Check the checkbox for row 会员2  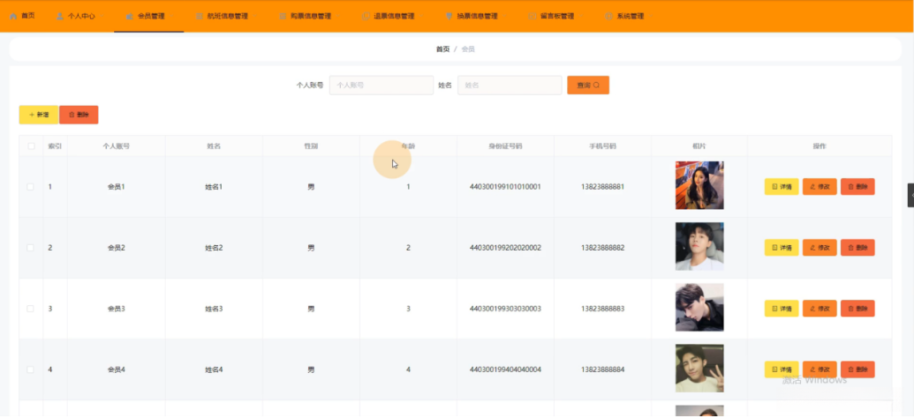click(30, 248)
